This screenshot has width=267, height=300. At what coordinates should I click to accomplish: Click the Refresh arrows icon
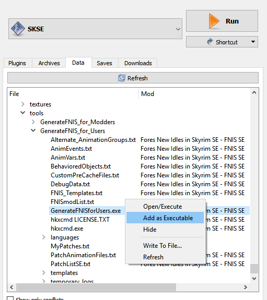point(122,78)
